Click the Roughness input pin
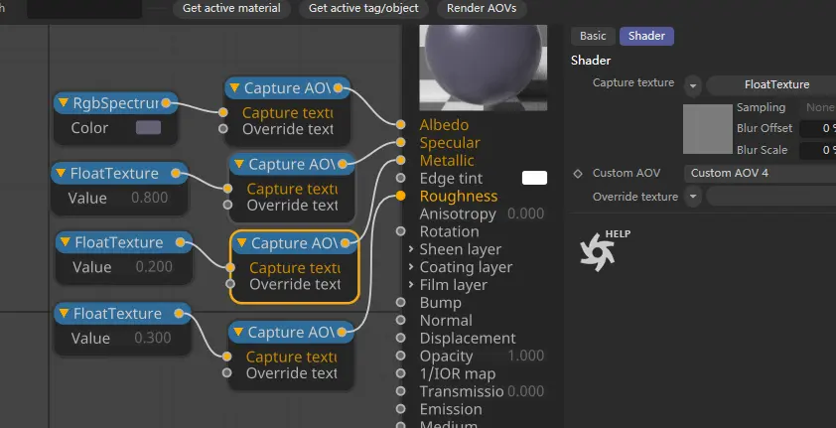836x428 pixels. tap(400, 197)
